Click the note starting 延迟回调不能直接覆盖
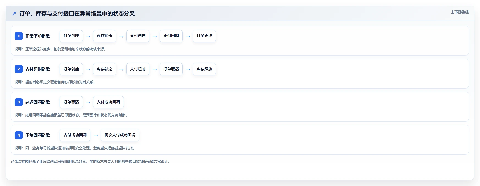Viewport: 480px width, 186px height. (72, 115)
